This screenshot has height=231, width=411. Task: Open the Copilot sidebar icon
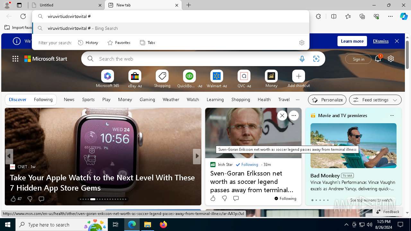point(404,16)
